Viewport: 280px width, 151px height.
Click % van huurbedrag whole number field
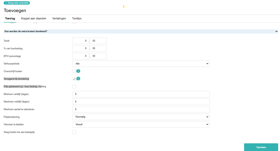(x=81, y=48)
